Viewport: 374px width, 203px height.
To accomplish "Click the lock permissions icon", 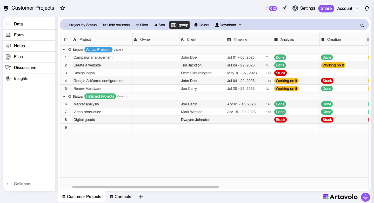I will click(285, 8).
